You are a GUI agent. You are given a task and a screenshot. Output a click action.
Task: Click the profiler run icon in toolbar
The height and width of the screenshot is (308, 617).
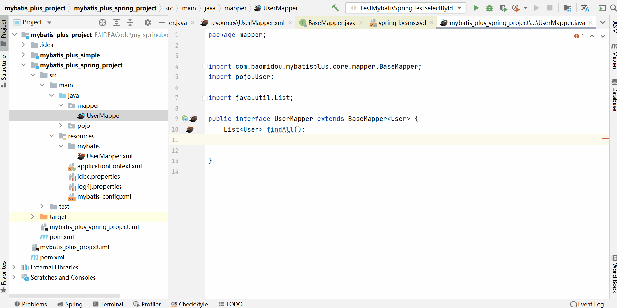(x=516, y=8)
